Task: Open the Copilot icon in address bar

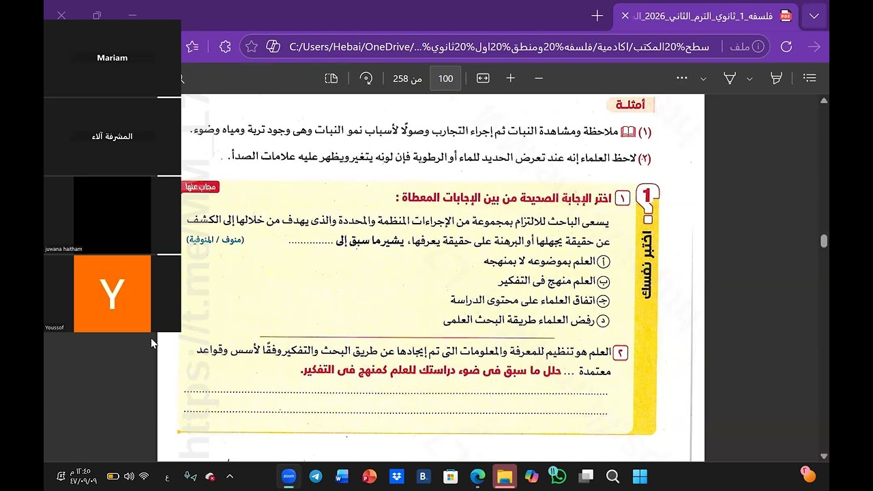Action: point(273,46)
